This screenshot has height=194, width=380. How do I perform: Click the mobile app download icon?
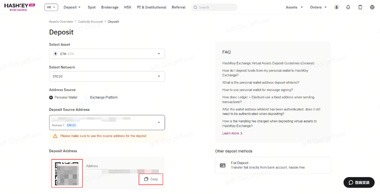[x=360, y=7]
